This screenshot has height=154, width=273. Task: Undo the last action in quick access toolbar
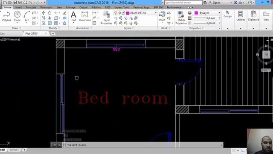click(x=30, y=3)
